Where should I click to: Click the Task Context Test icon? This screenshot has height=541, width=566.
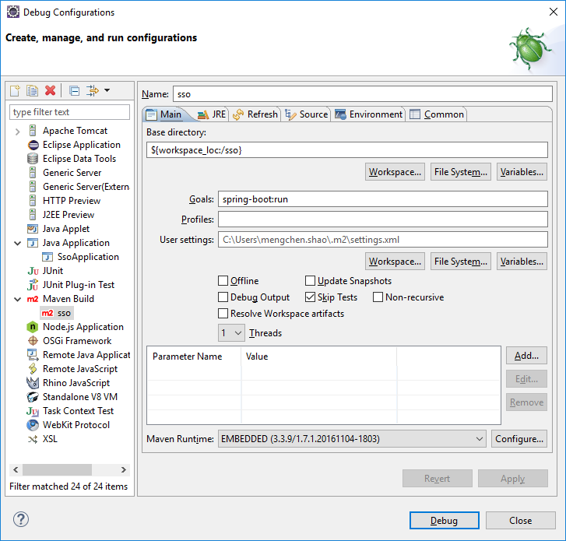(33, 411)
